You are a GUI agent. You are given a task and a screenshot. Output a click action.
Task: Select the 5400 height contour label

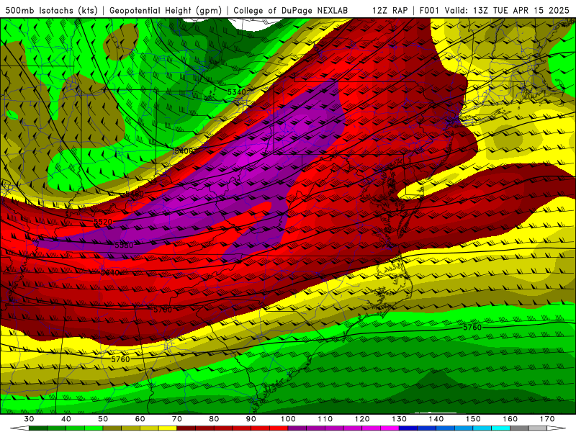pos(184,151)
